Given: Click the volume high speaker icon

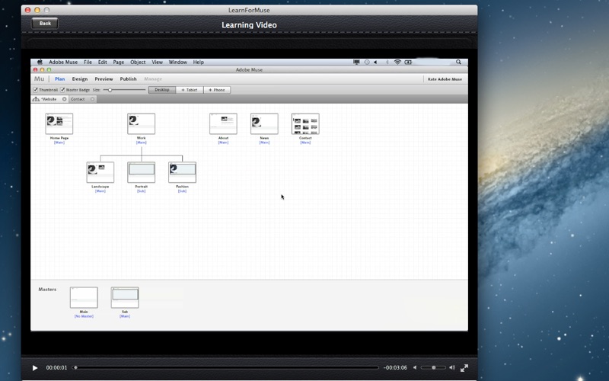Looking at the screenshot, I should (x=452, y=367).
